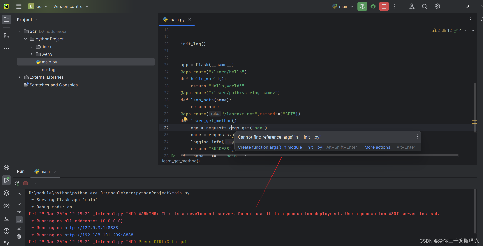Start debugging with the bug icon
483x246 pixels.
(x=373, y=6)
